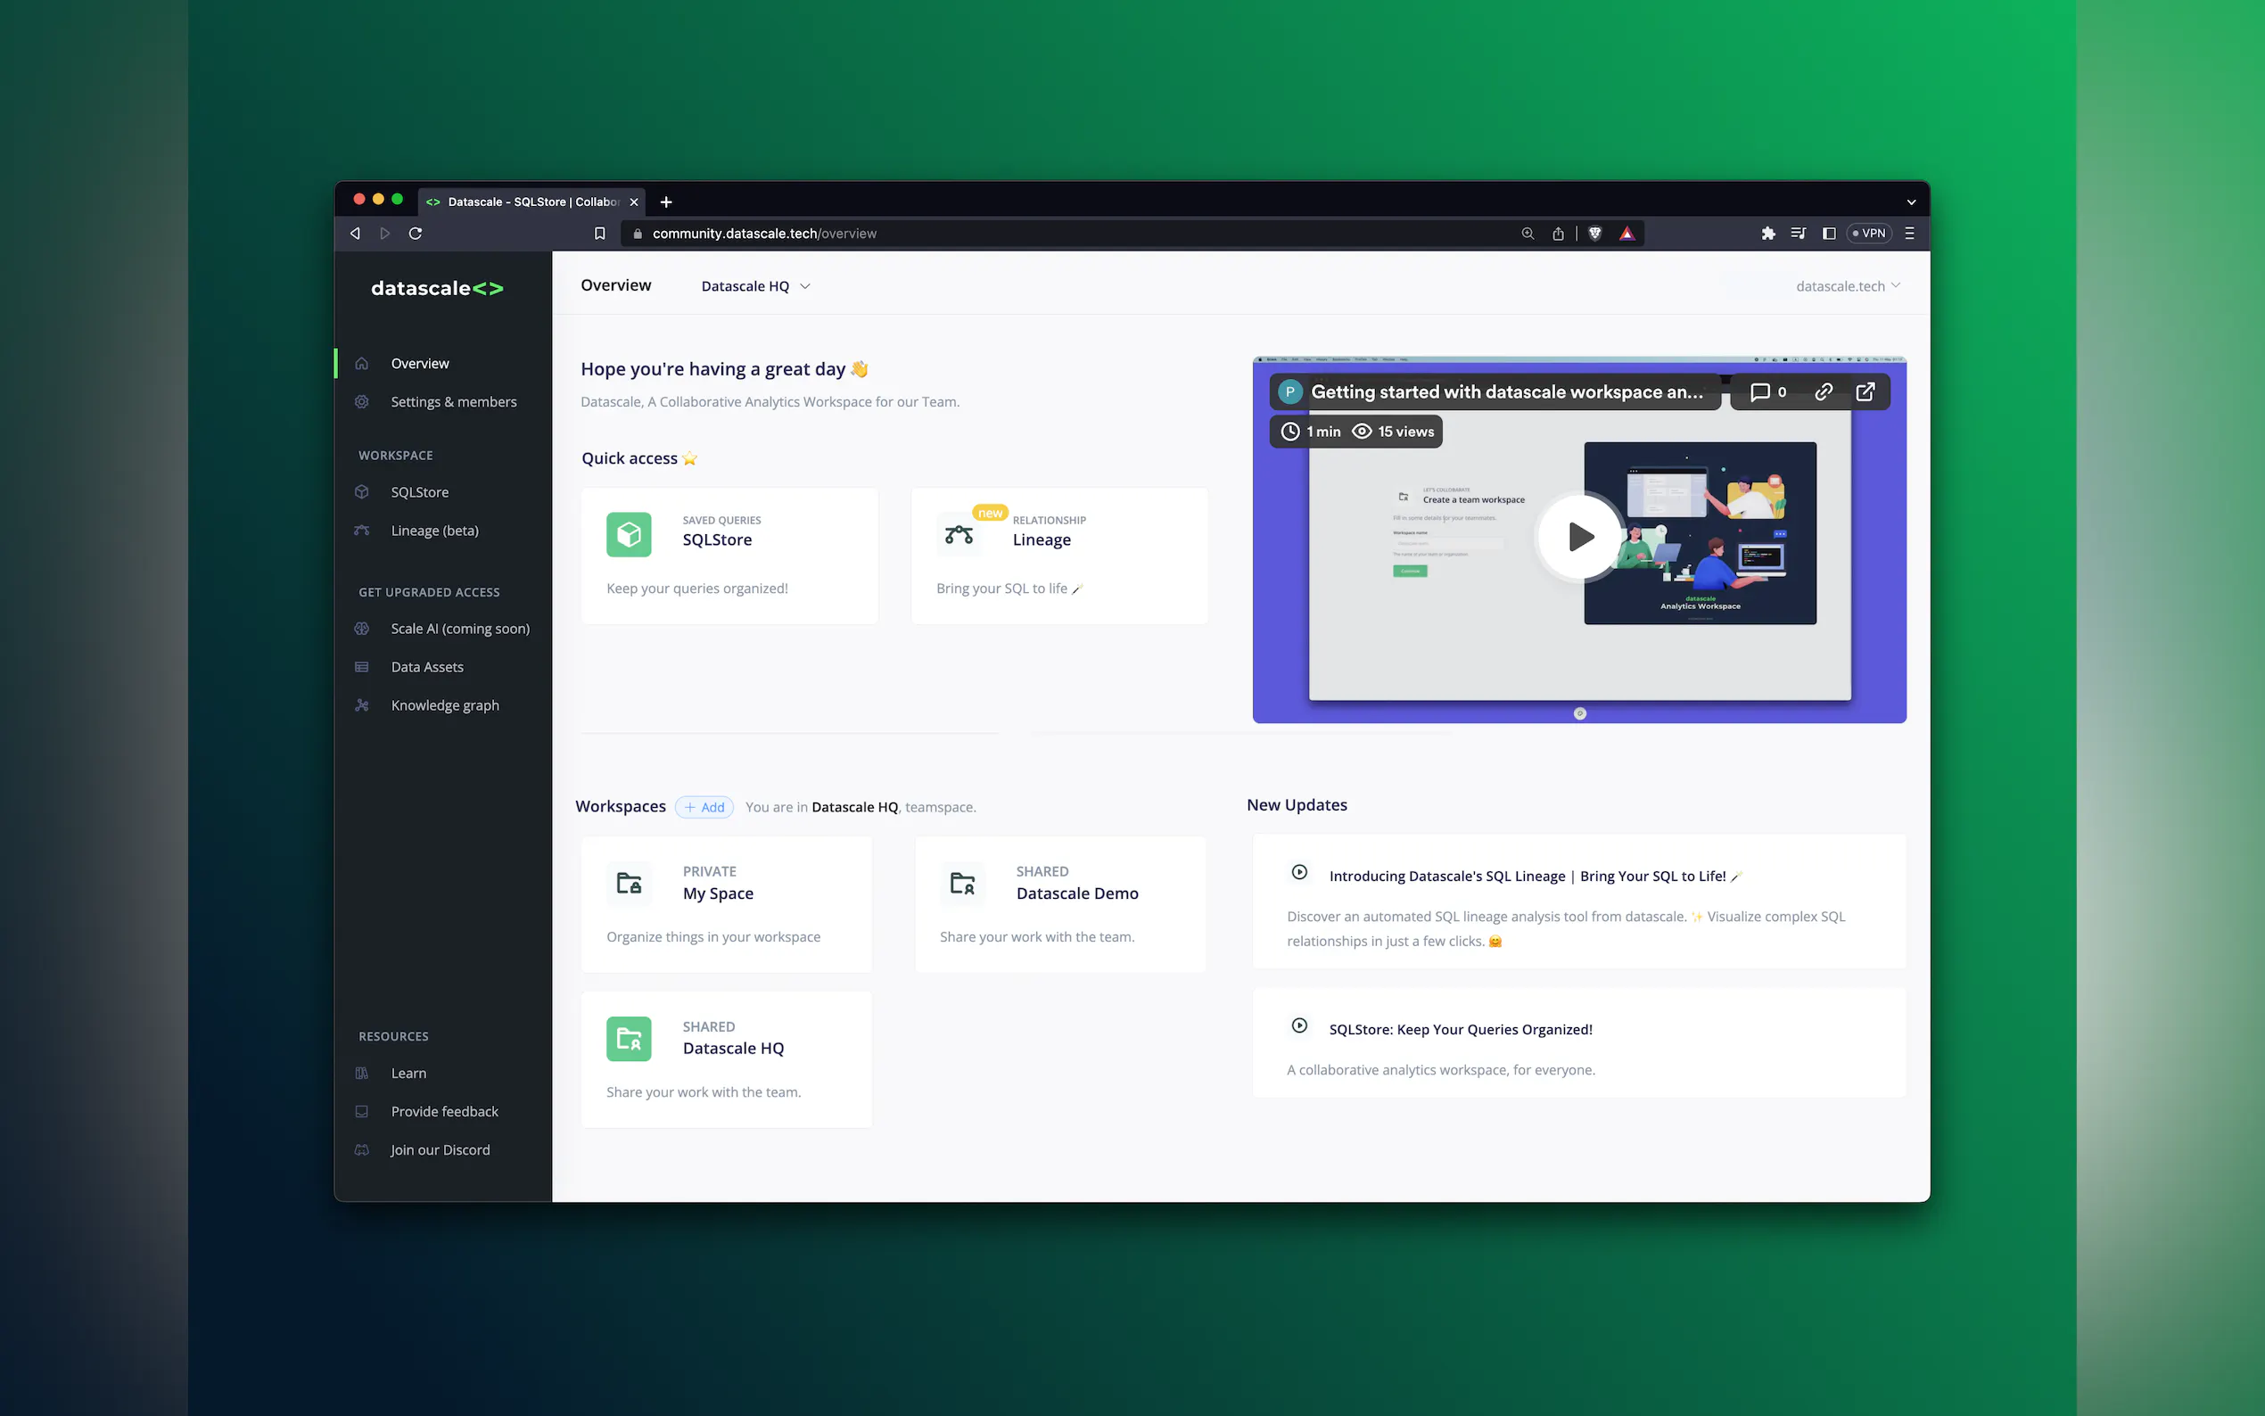
Task: Click the browser extensions puzzle icon
Action: (x=1767, y=234)
